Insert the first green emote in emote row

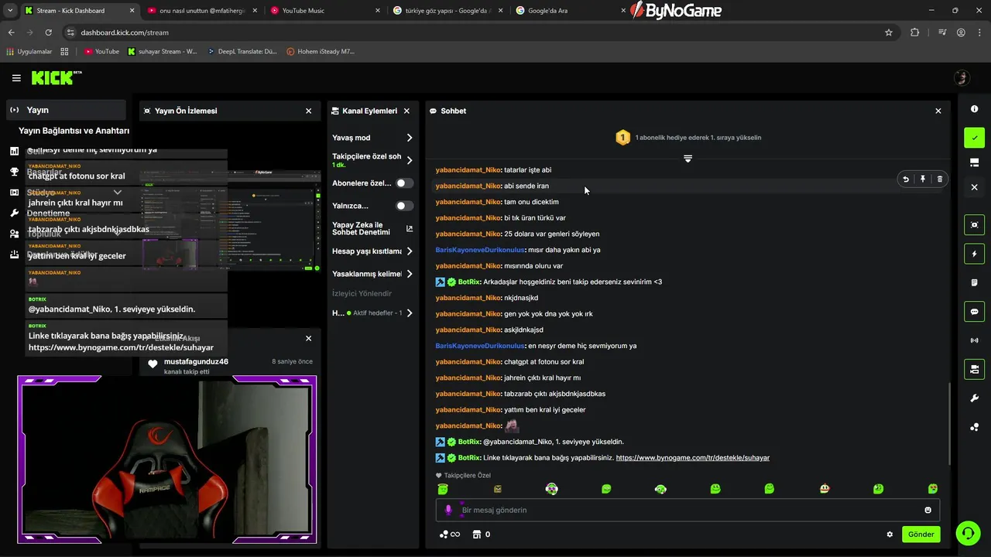pyautogui.click(x=443, y=489)
